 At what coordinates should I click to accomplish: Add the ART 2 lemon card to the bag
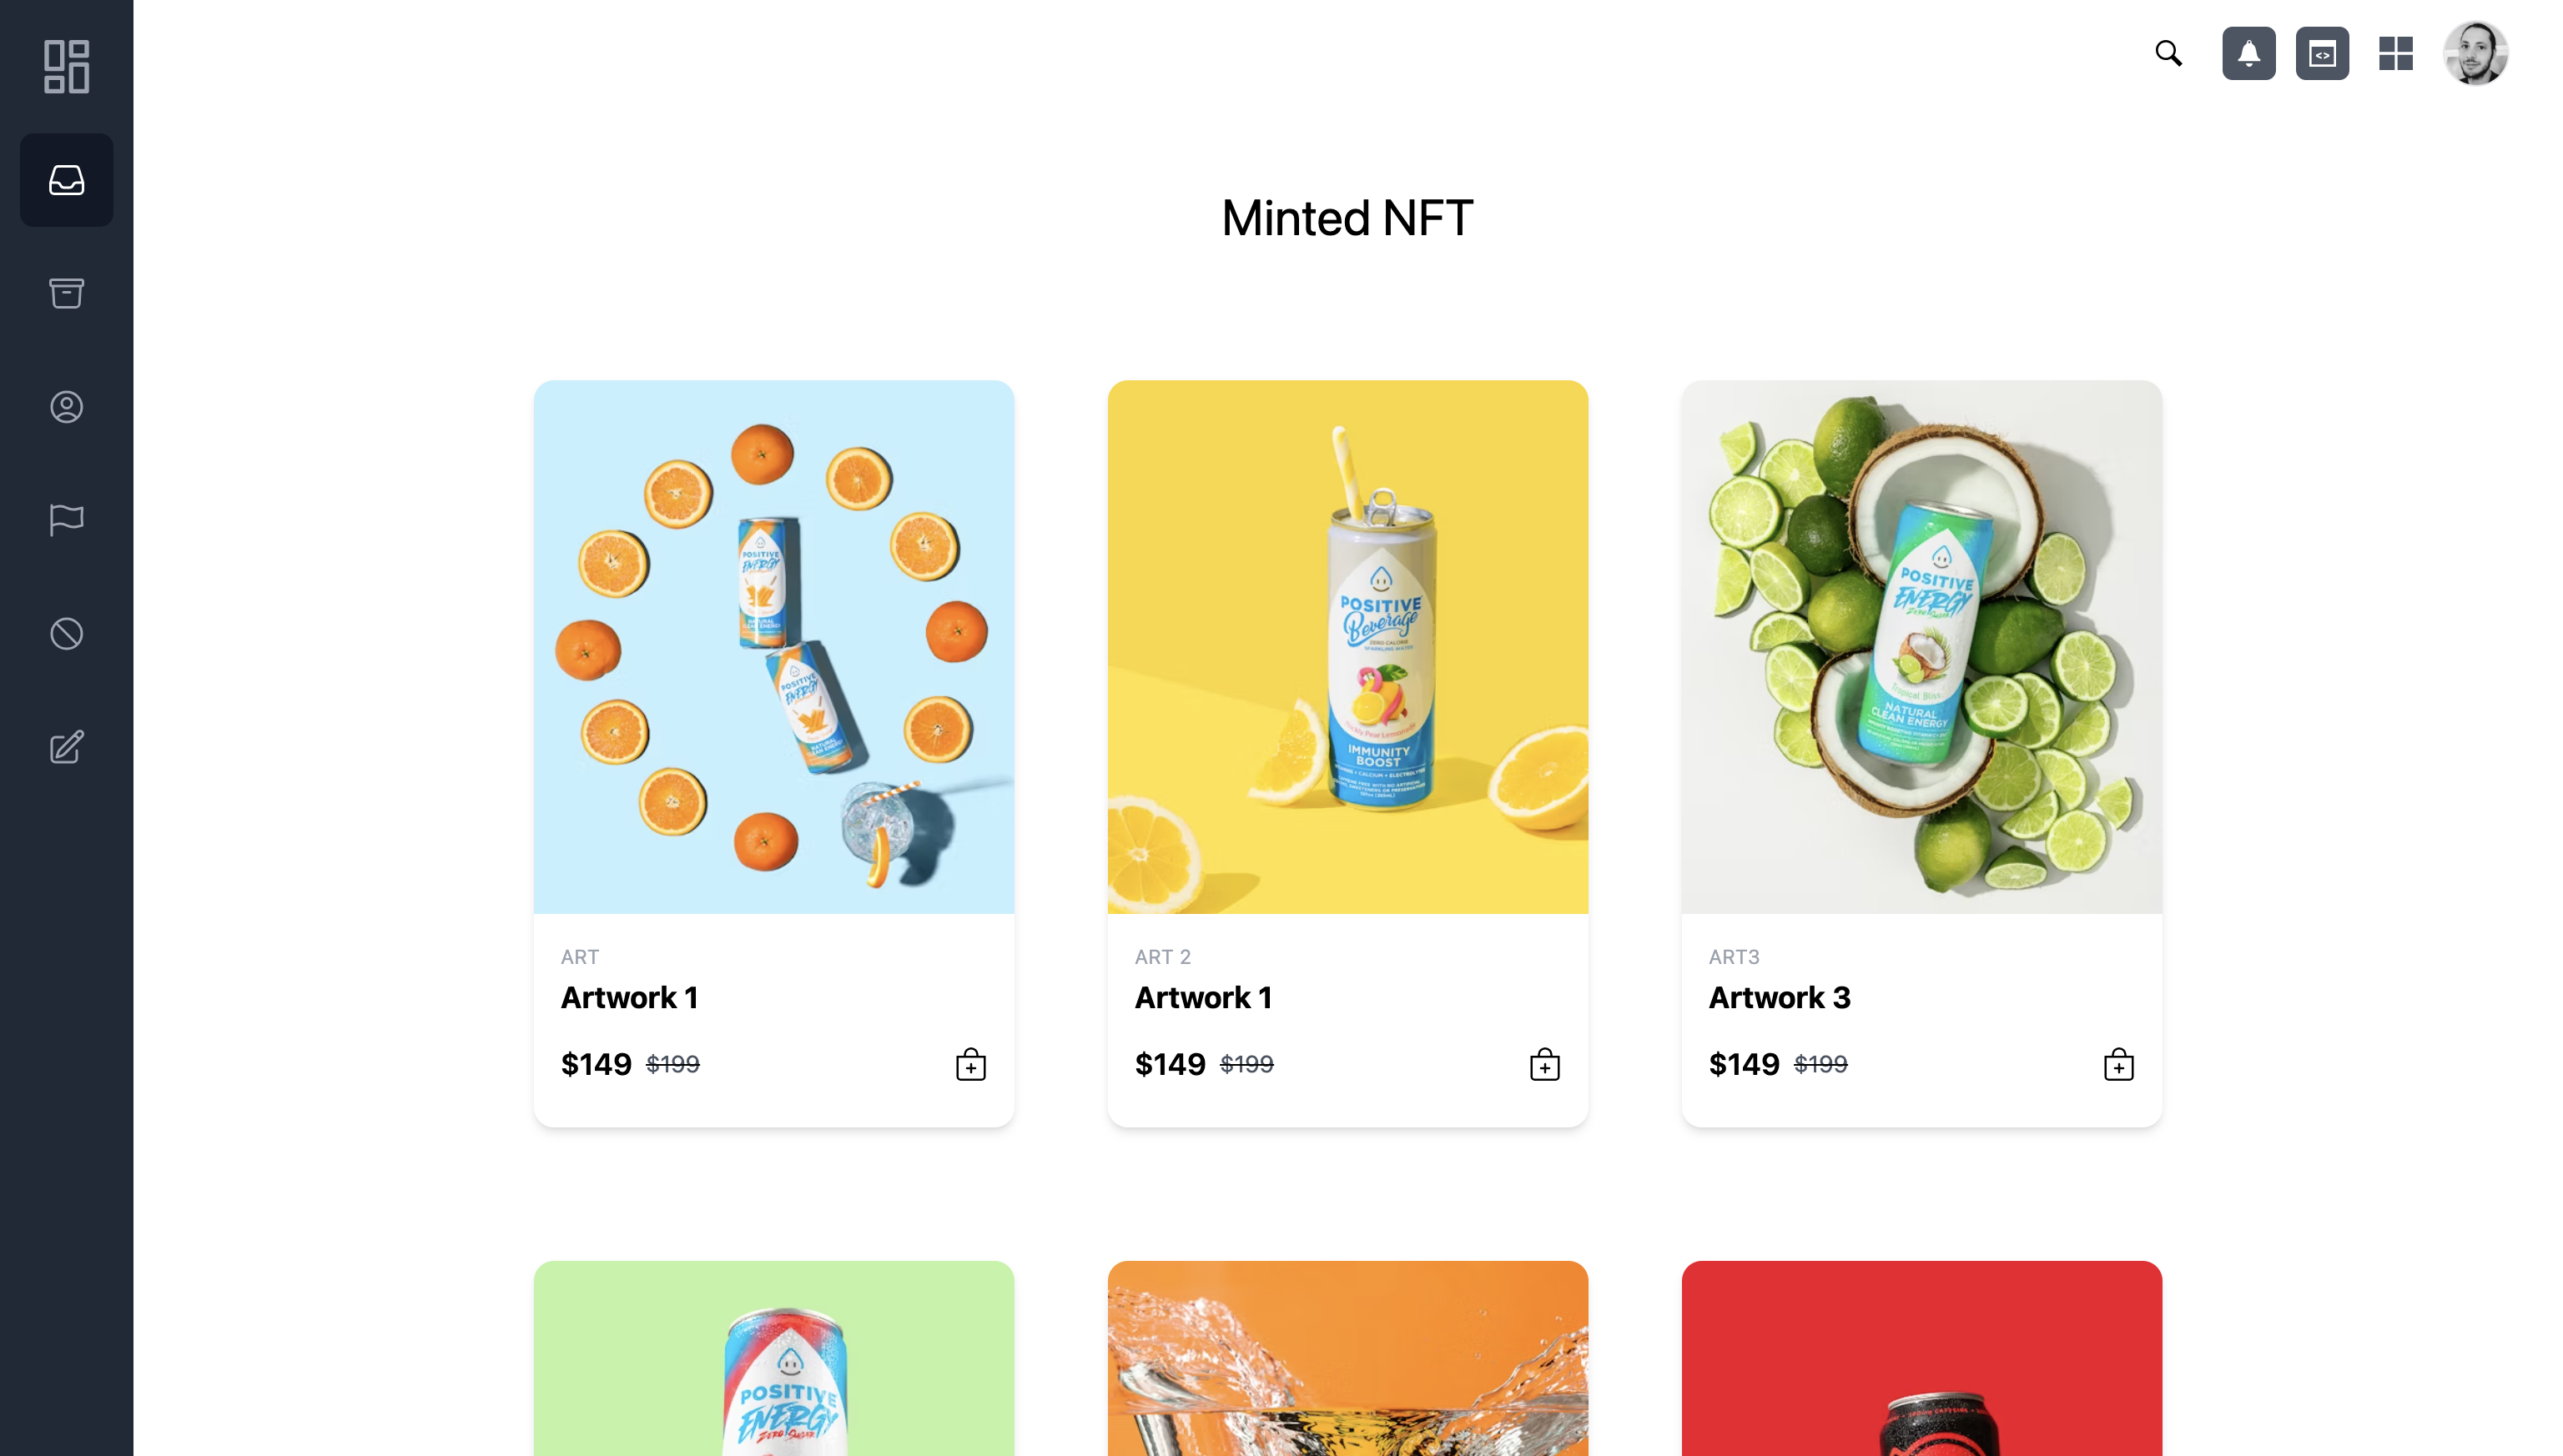[1544, 1064]
